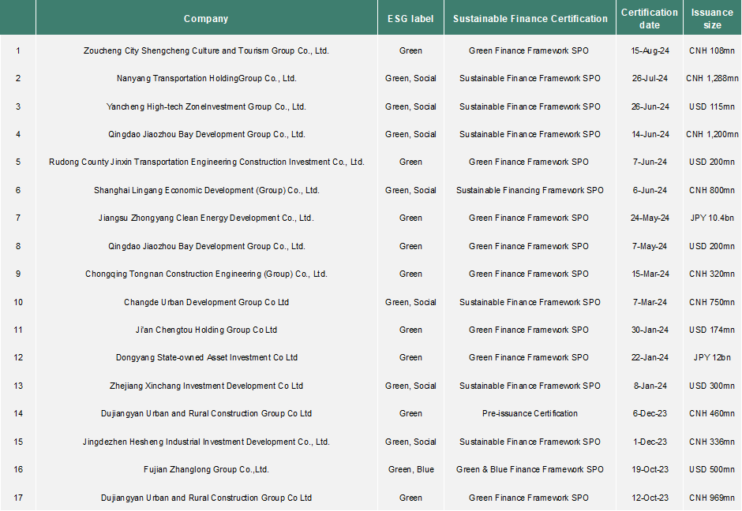
Task: Click the CNH 1,288mn issuance size
Action: (712, 79)
